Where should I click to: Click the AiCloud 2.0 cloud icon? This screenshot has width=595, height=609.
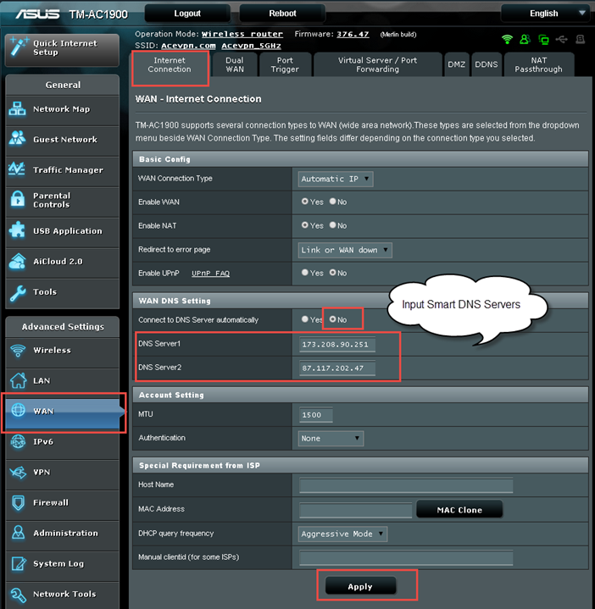tap(18, 261)
